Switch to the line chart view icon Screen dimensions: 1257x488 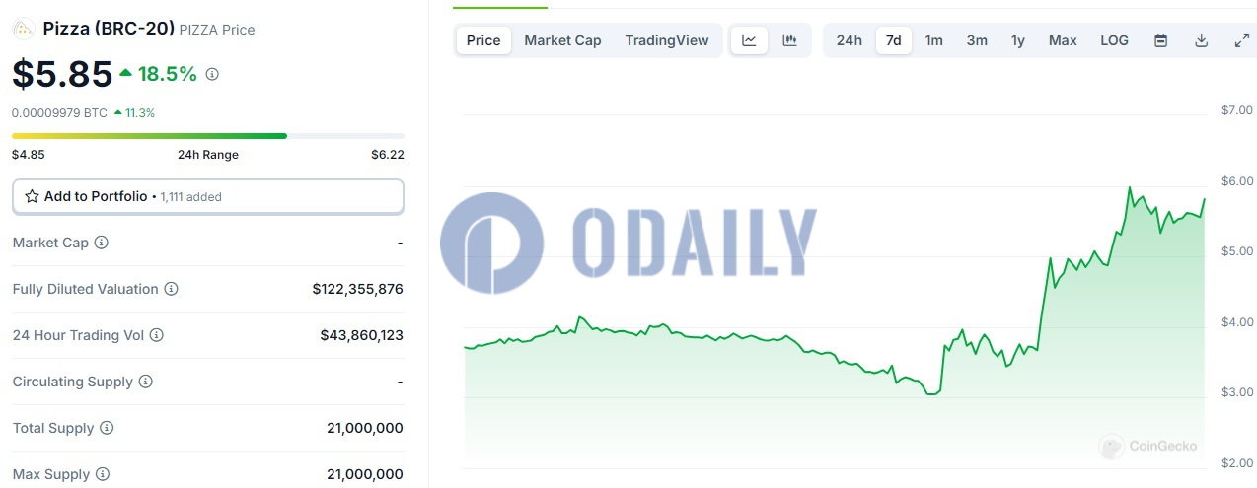(x=749, y=40)
